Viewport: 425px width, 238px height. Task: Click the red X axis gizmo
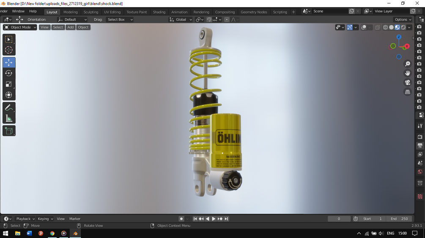[x=407, y=46]
